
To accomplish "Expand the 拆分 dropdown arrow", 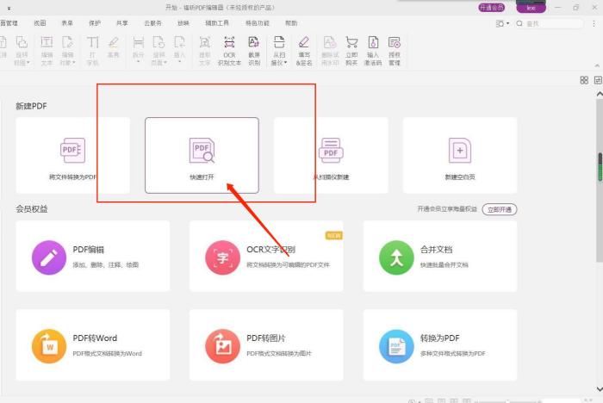I will point(138,62).
